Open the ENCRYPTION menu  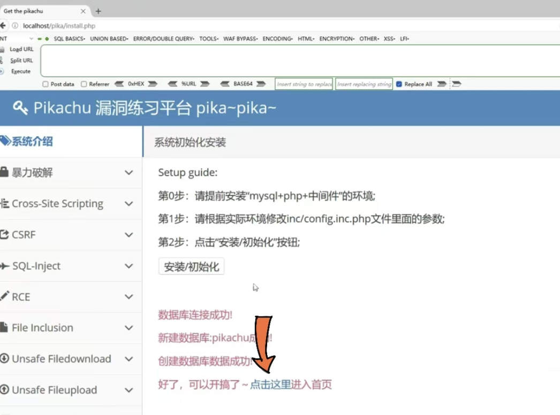[x=337, y=39]
